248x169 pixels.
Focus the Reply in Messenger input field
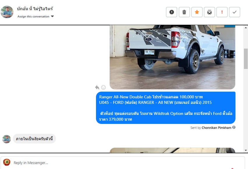pos(123,163)
